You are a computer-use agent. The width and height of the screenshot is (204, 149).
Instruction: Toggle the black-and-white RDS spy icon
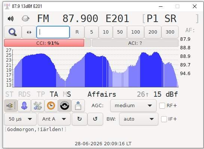[x=65, y=106]
